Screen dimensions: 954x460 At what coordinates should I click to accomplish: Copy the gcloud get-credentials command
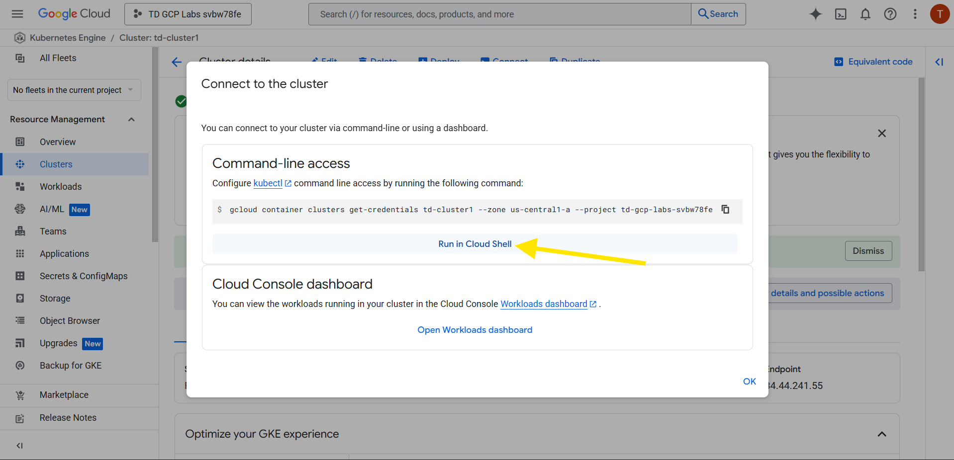click(725, 210)
